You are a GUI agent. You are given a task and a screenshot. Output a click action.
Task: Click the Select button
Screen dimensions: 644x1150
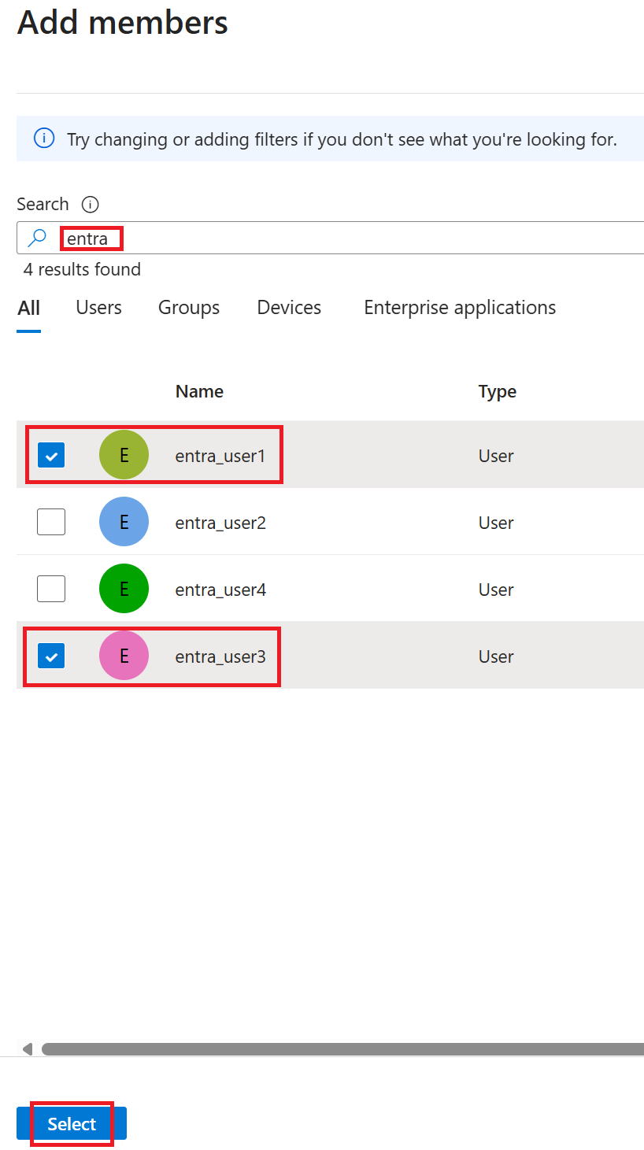(72, 1123)
